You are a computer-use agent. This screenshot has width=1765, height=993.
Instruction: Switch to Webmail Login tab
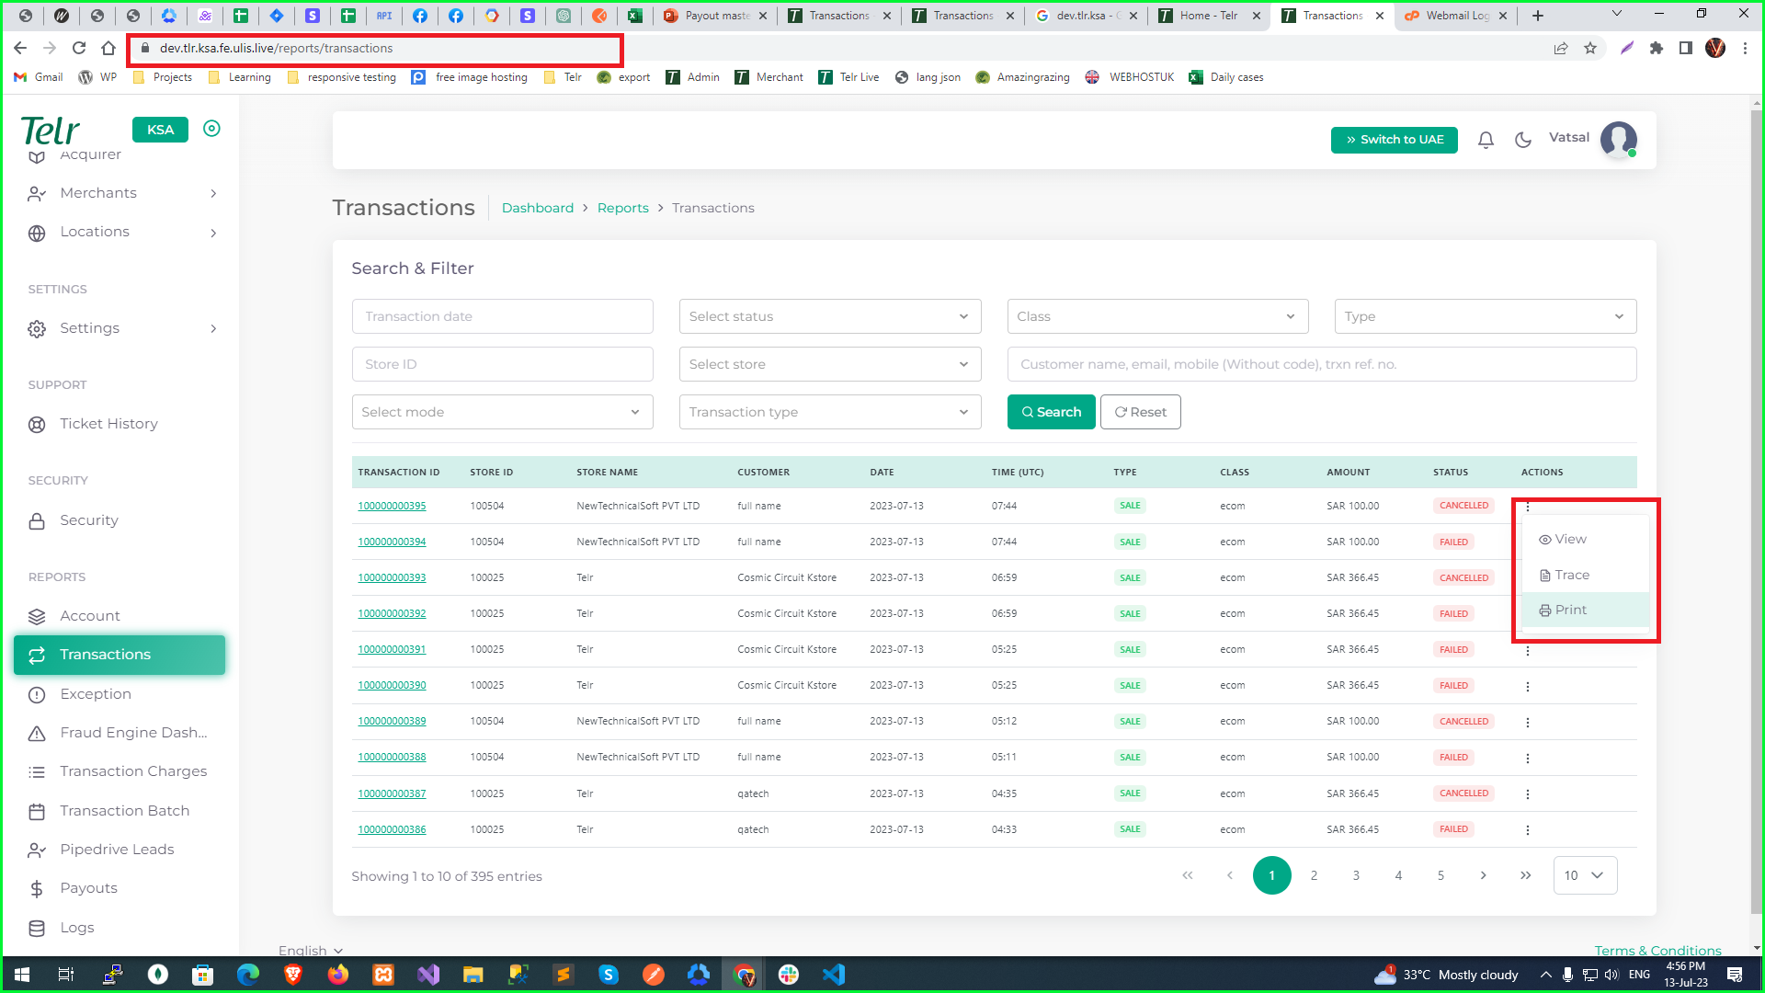(1454, 16)
